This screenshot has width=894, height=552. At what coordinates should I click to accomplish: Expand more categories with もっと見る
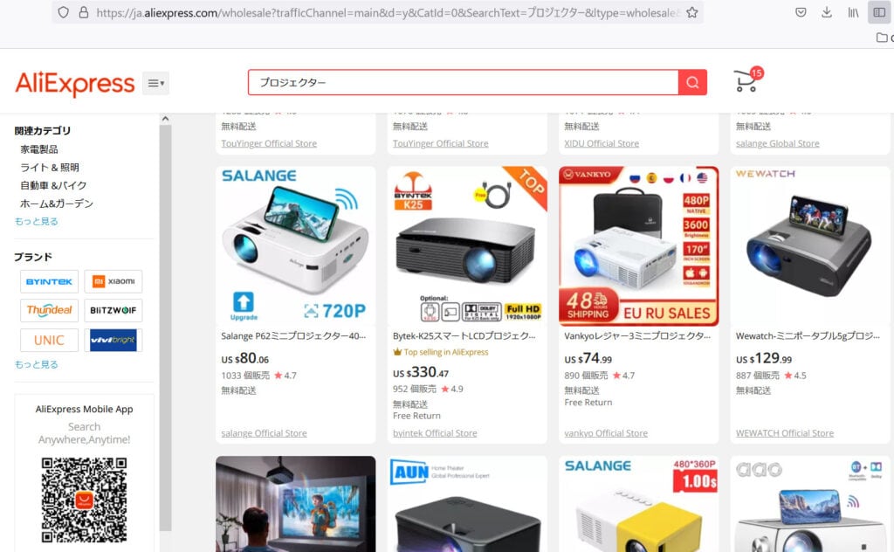click(x=37, y=221)
